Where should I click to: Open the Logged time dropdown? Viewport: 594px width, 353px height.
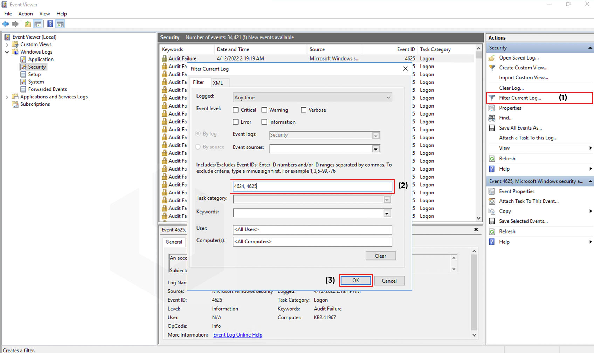coord(312,97)
